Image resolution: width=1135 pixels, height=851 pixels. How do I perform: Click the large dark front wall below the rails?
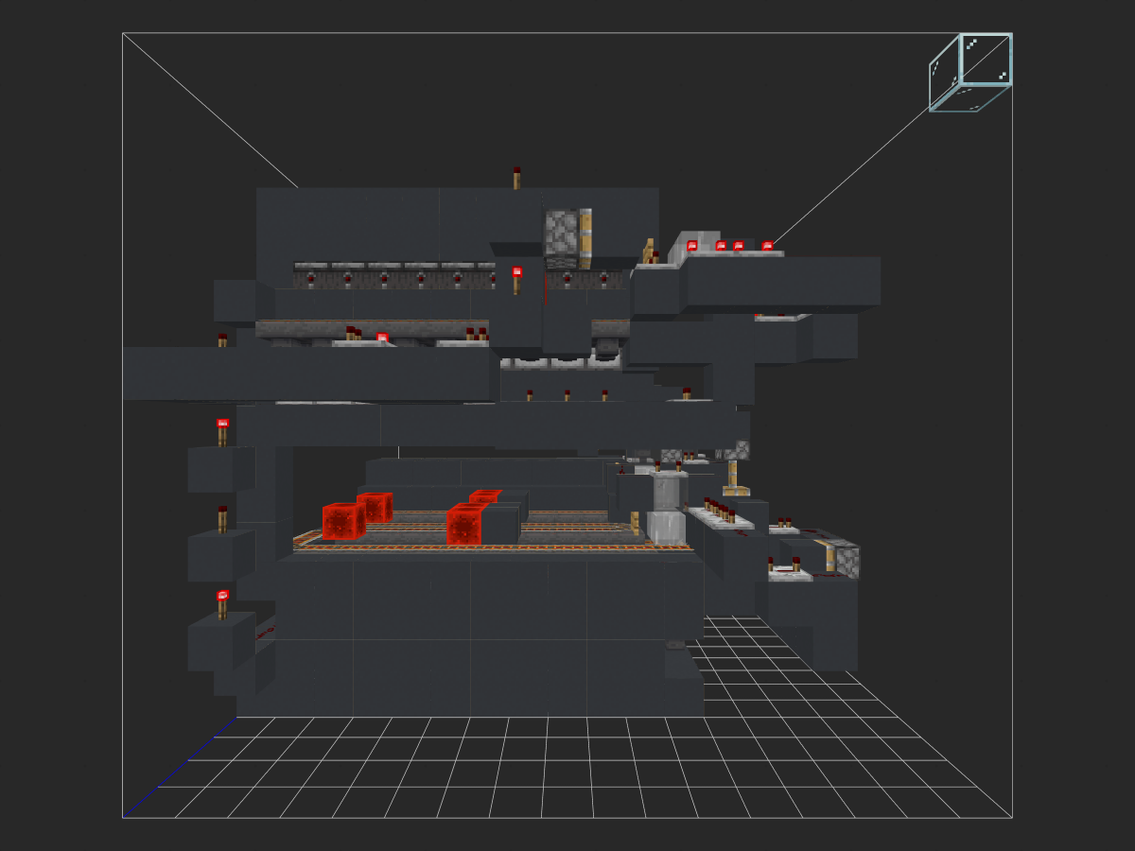point(473,634)
